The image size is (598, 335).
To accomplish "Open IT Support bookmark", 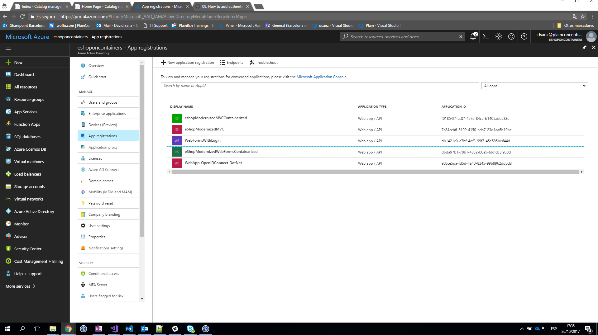I will pos(155,26).
